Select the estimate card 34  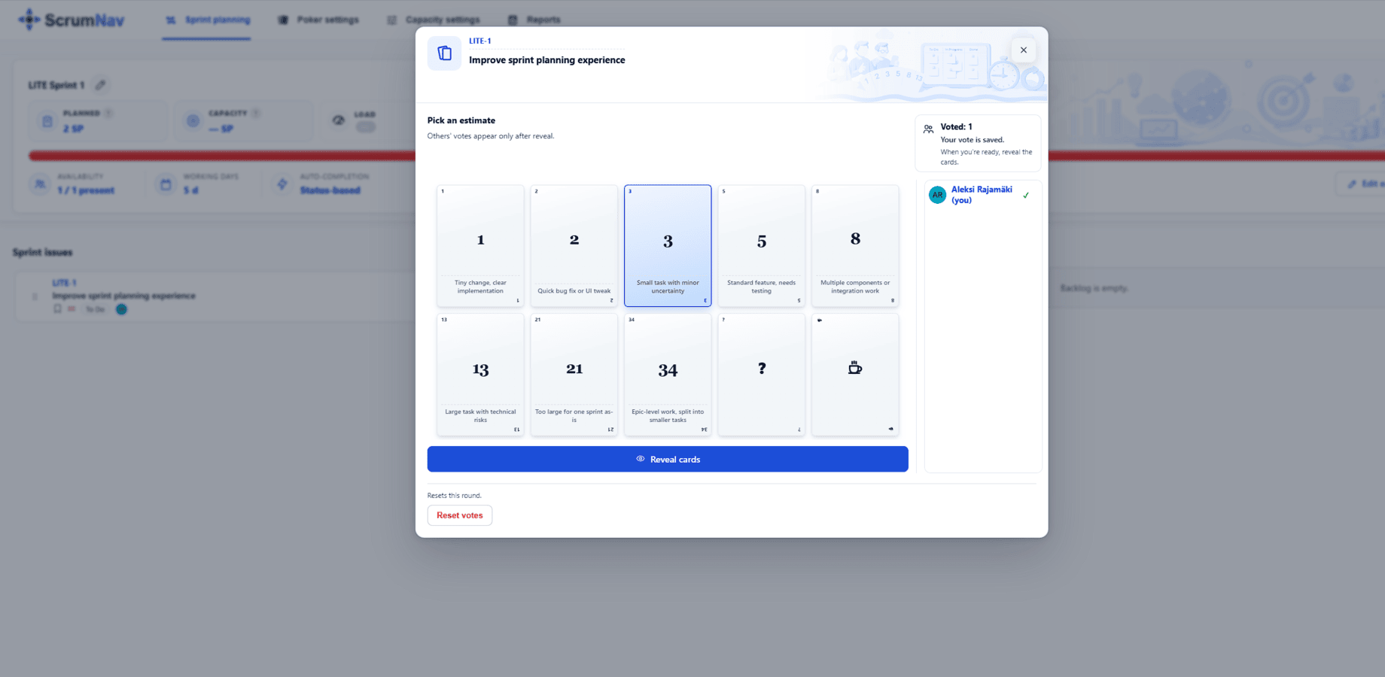668,375
